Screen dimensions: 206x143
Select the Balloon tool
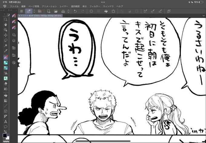(x=6, y=127)
